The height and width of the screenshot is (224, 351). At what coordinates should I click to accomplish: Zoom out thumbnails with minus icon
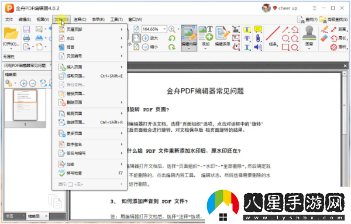click(32, 83)
